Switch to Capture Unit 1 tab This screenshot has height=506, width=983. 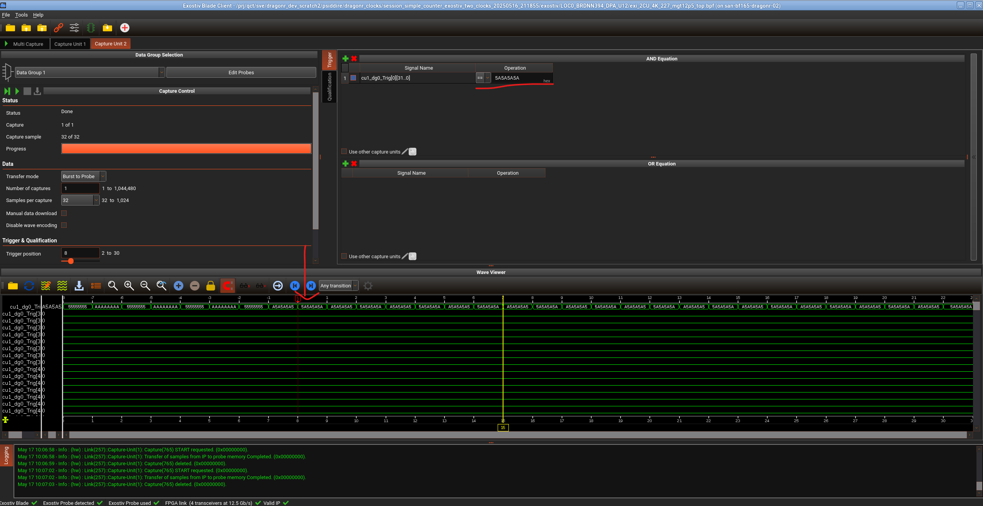[70, 44]
